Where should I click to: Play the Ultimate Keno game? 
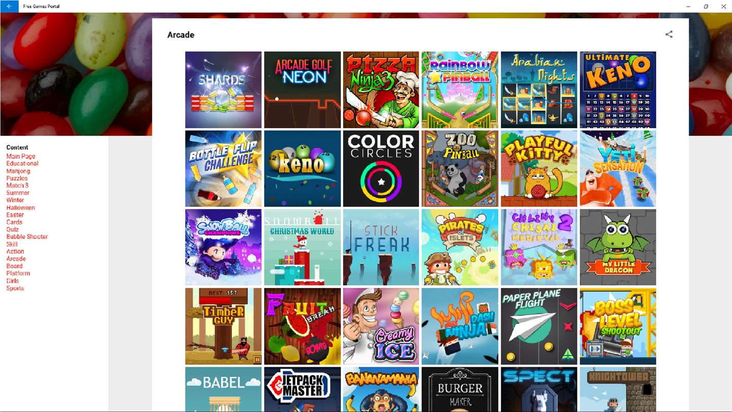pos(618,90)
